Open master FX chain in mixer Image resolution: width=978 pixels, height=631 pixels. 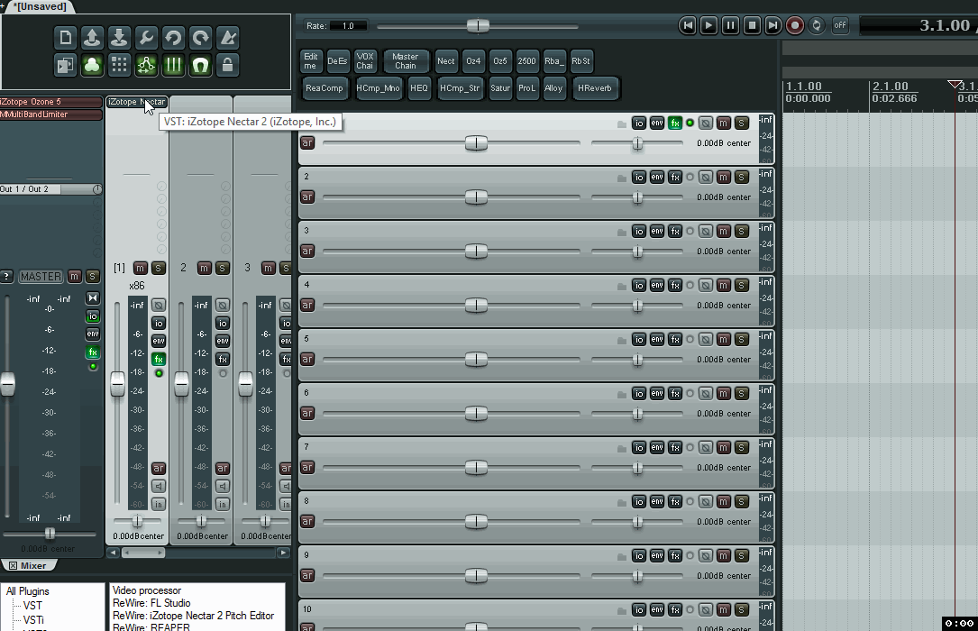click(x=92, y=352)
